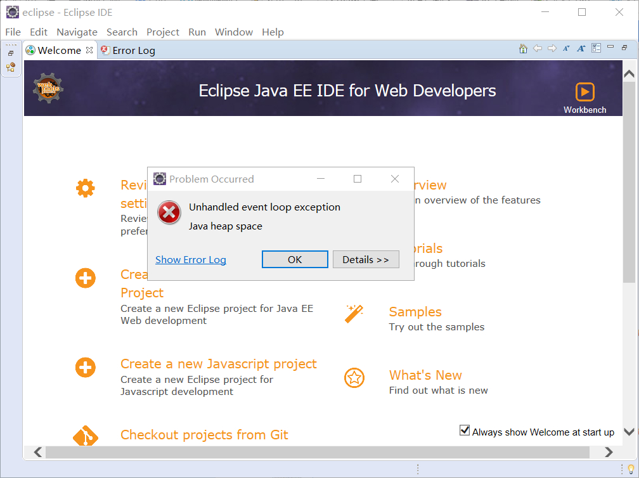Click the light bulb tip icon in status bar

point(631,469)
